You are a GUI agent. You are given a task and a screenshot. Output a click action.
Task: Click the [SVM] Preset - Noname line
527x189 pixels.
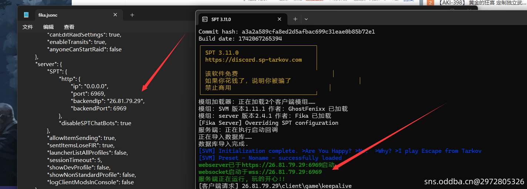(x=270, y=158)
